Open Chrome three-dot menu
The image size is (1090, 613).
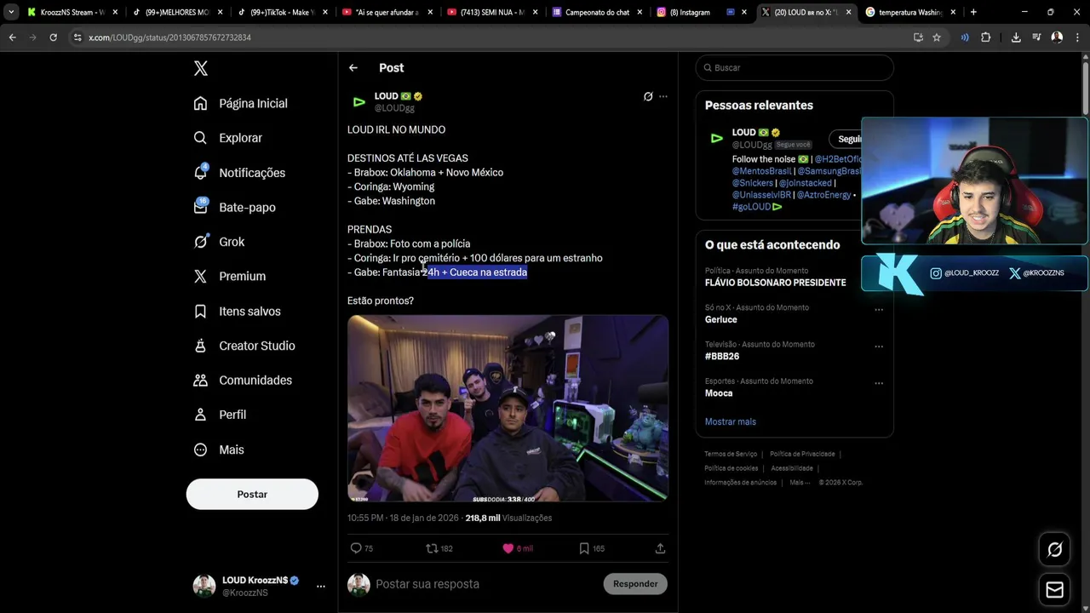1077,37
